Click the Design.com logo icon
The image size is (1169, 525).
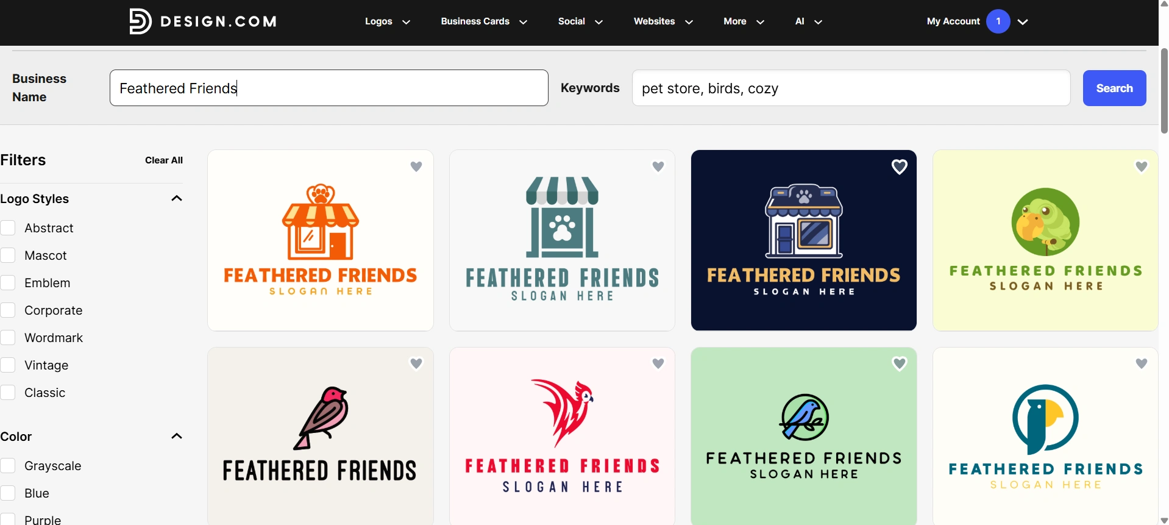click(x=140, y=21)
